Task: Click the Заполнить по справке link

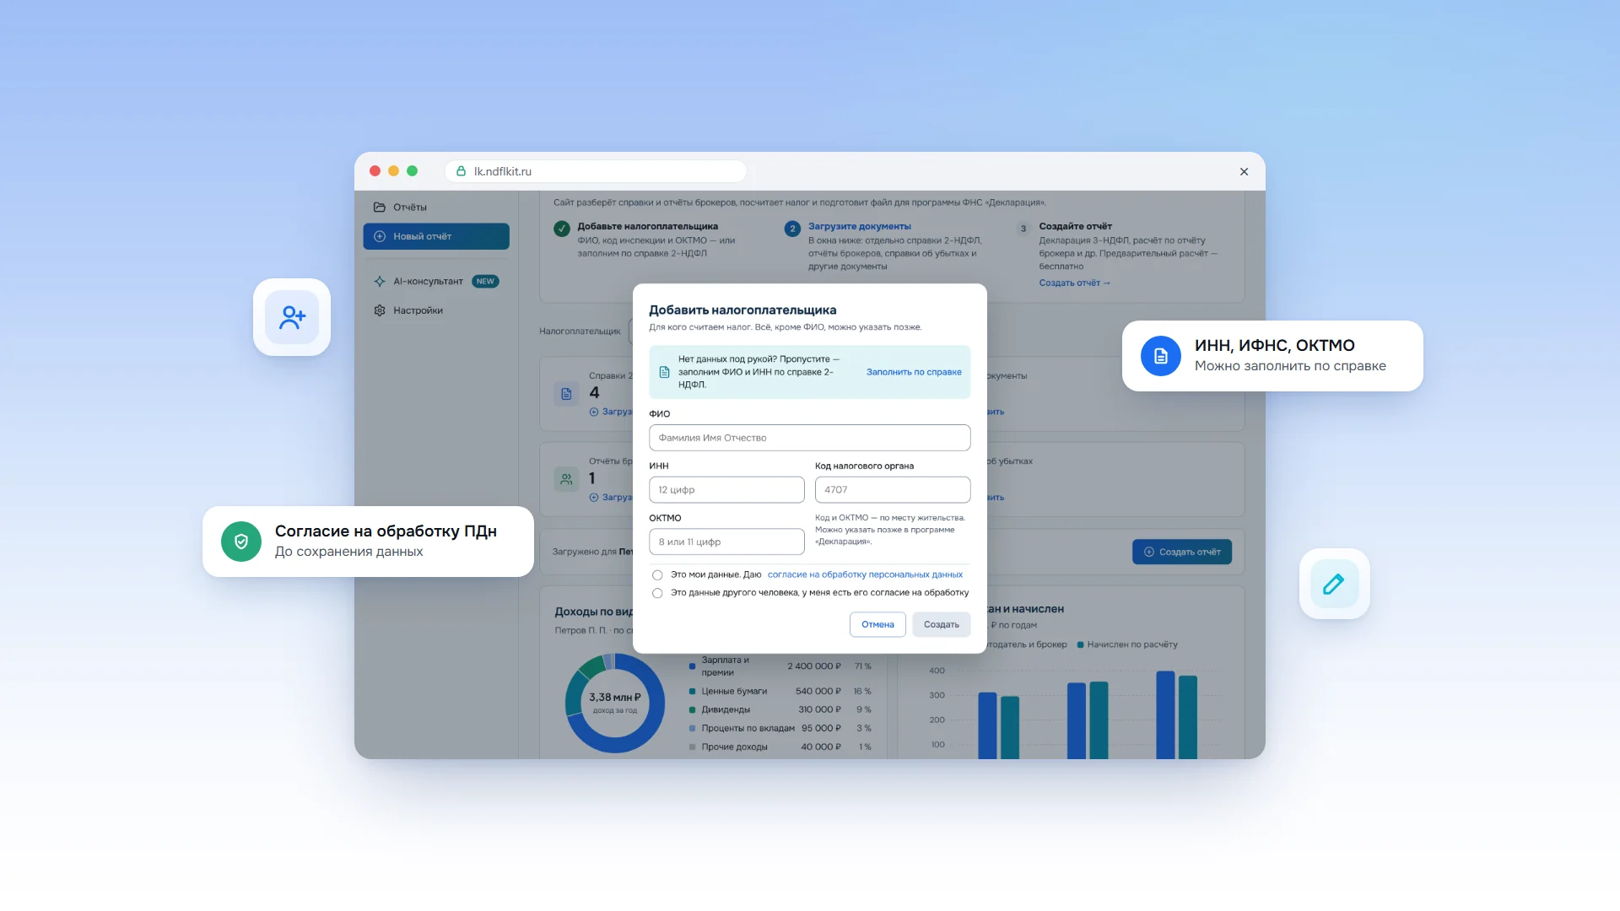Action: click(x=914, y=372)
